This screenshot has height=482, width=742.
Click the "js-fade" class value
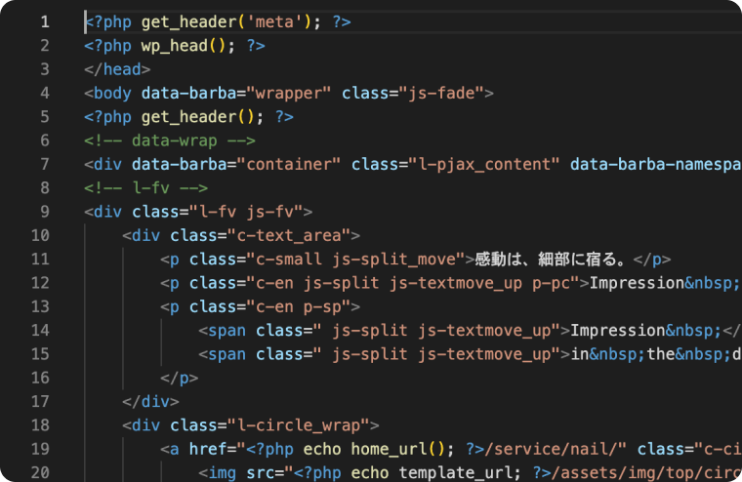tap(441, 93)
